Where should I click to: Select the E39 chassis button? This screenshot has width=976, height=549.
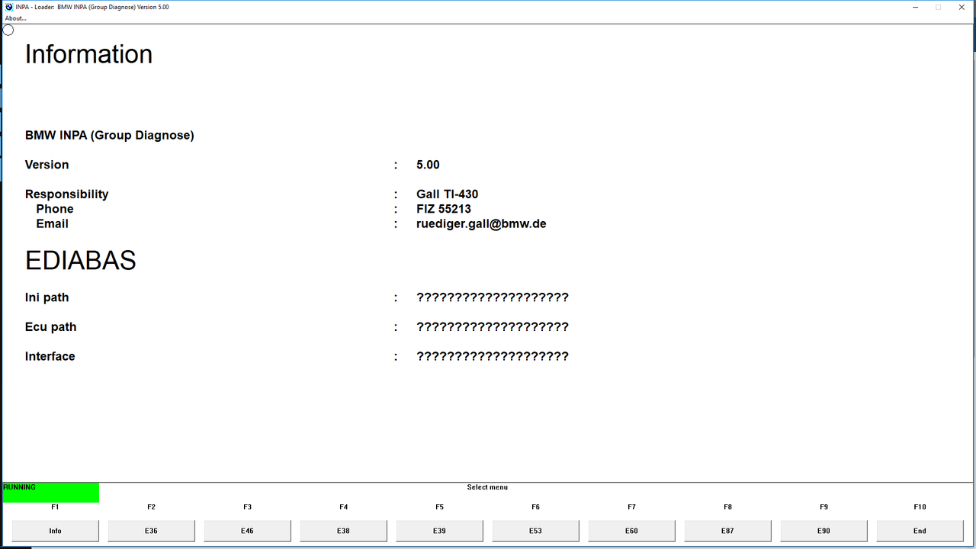pos(439,531)
